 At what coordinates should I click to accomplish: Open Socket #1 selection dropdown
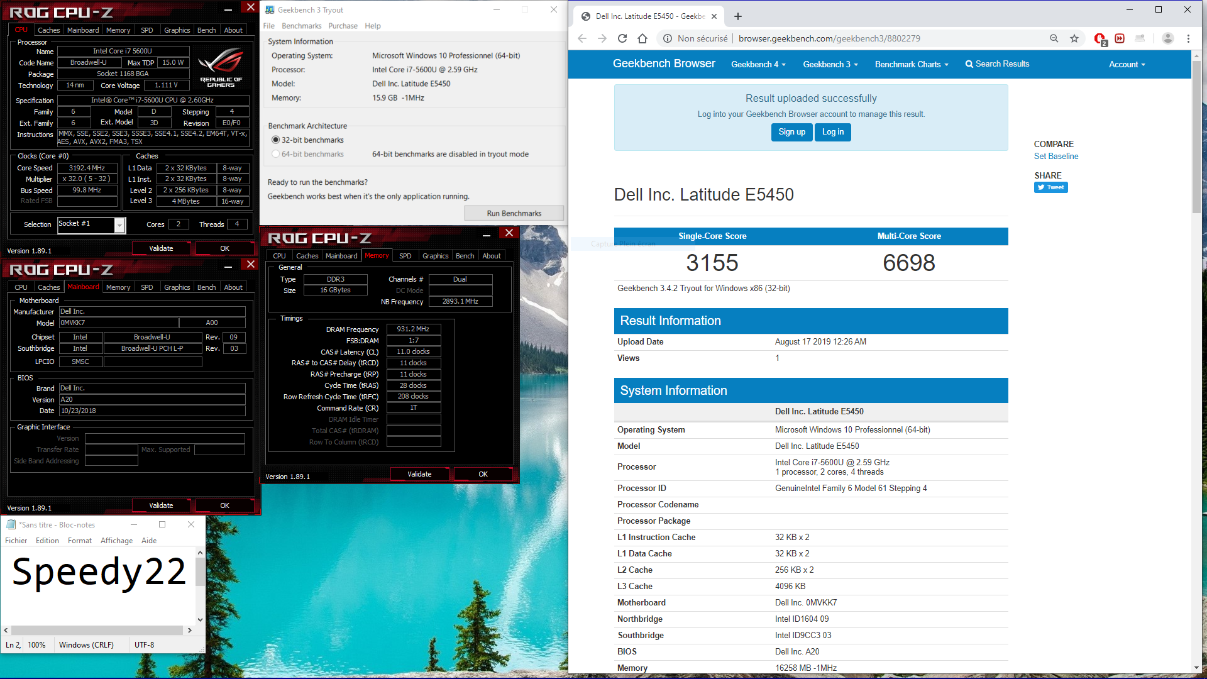click(x=119, y=224)
